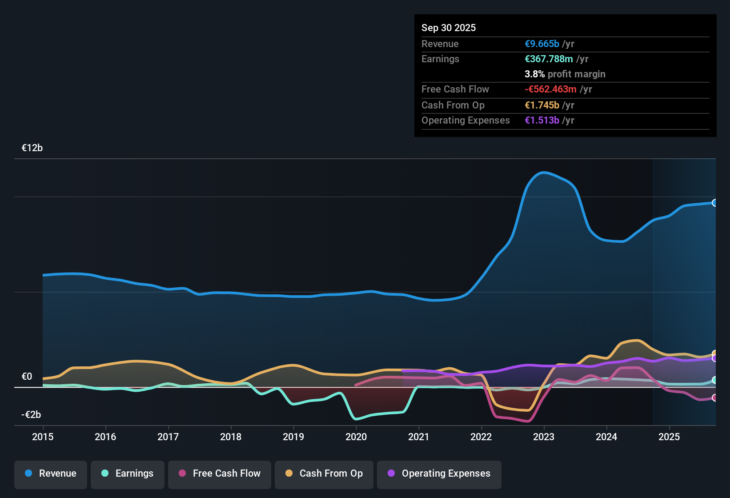Screen dimensions: 730x498
Task: Click the purple Operating Expenses legend dot
Action: point(391,474)
